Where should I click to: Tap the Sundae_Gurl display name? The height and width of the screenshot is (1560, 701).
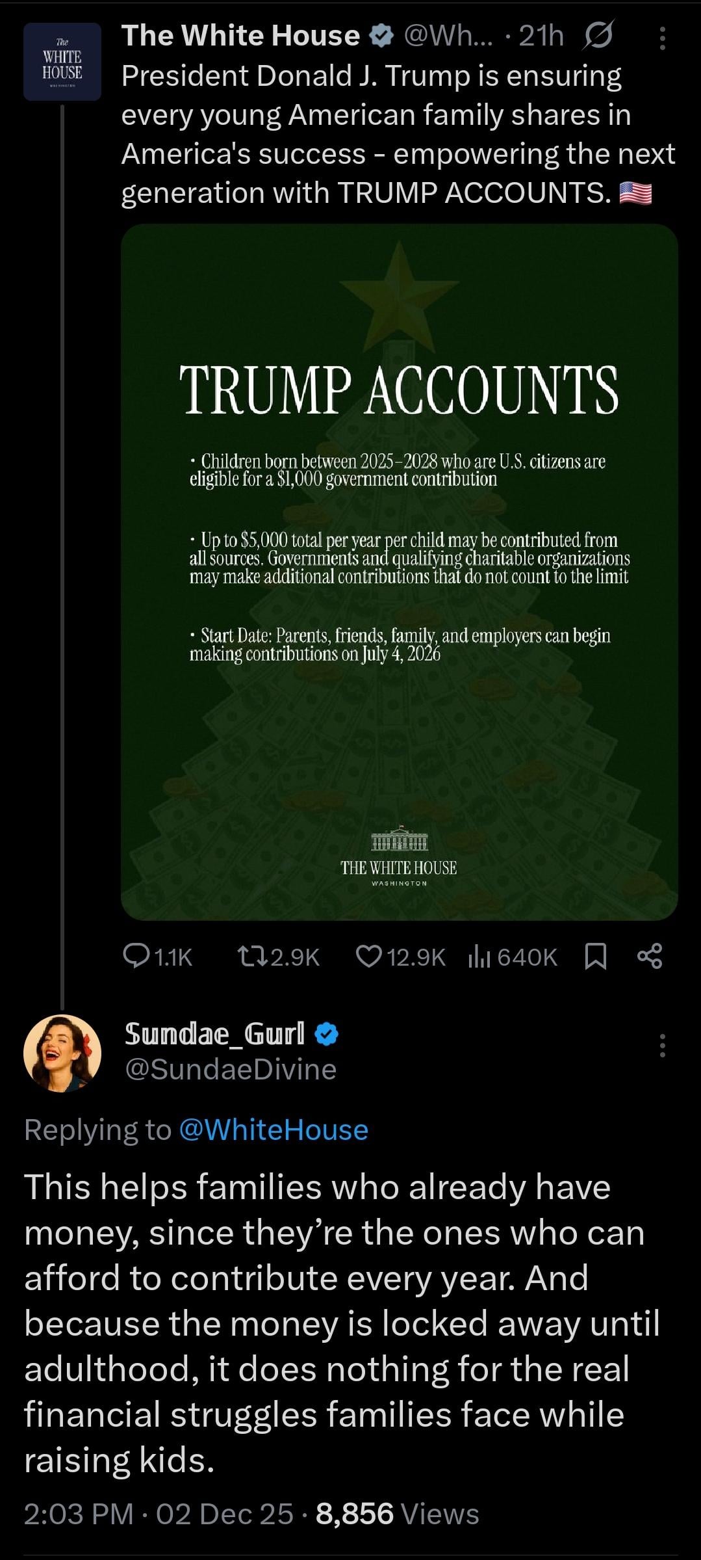(214, 1033)
